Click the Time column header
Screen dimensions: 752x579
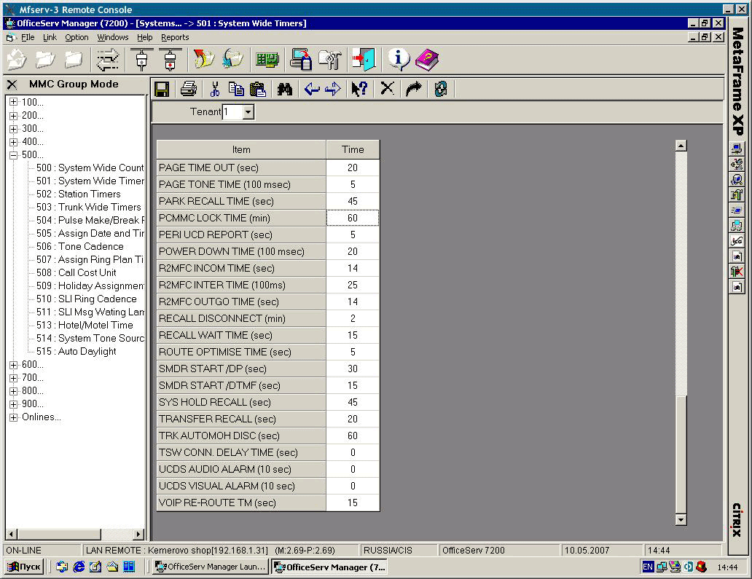tap(353, 149)
